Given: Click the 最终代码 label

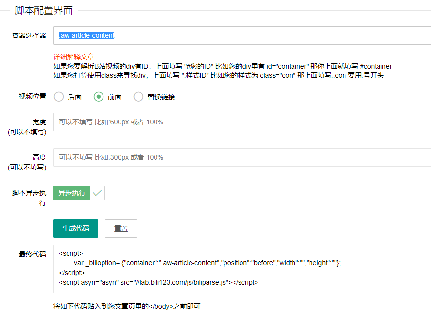Looking at the screenshot, I should [33, 254].
